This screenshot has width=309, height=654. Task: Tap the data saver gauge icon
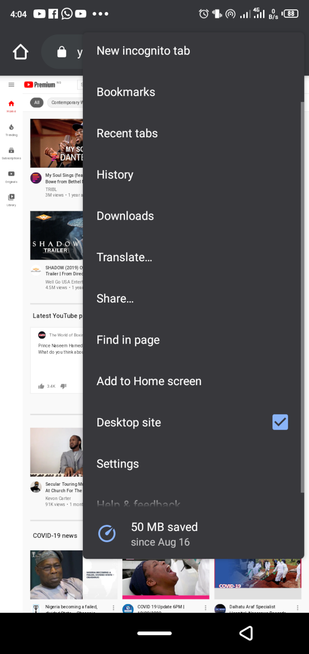(107, 534)
